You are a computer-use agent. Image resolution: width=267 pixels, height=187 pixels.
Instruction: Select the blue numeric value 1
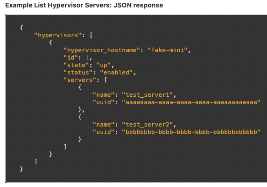[87, 58]
